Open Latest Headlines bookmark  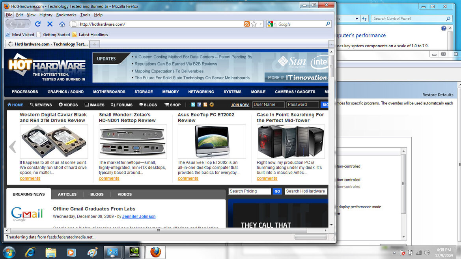click(x=90, y=35)
